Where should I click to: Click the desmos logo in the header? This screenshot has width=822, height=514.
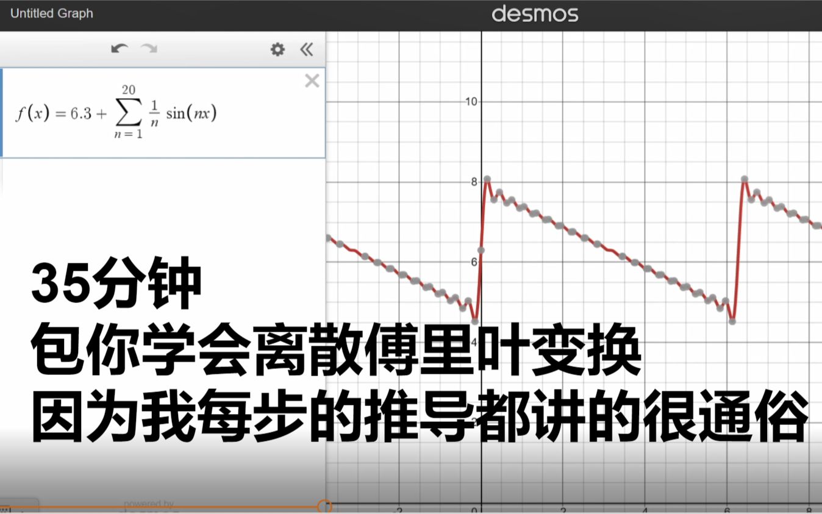click(x=535, y=13)
